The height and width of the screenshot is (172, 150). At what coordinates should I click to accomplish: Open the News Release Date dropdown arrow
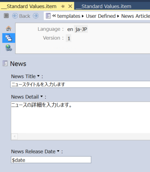(58, 151)
